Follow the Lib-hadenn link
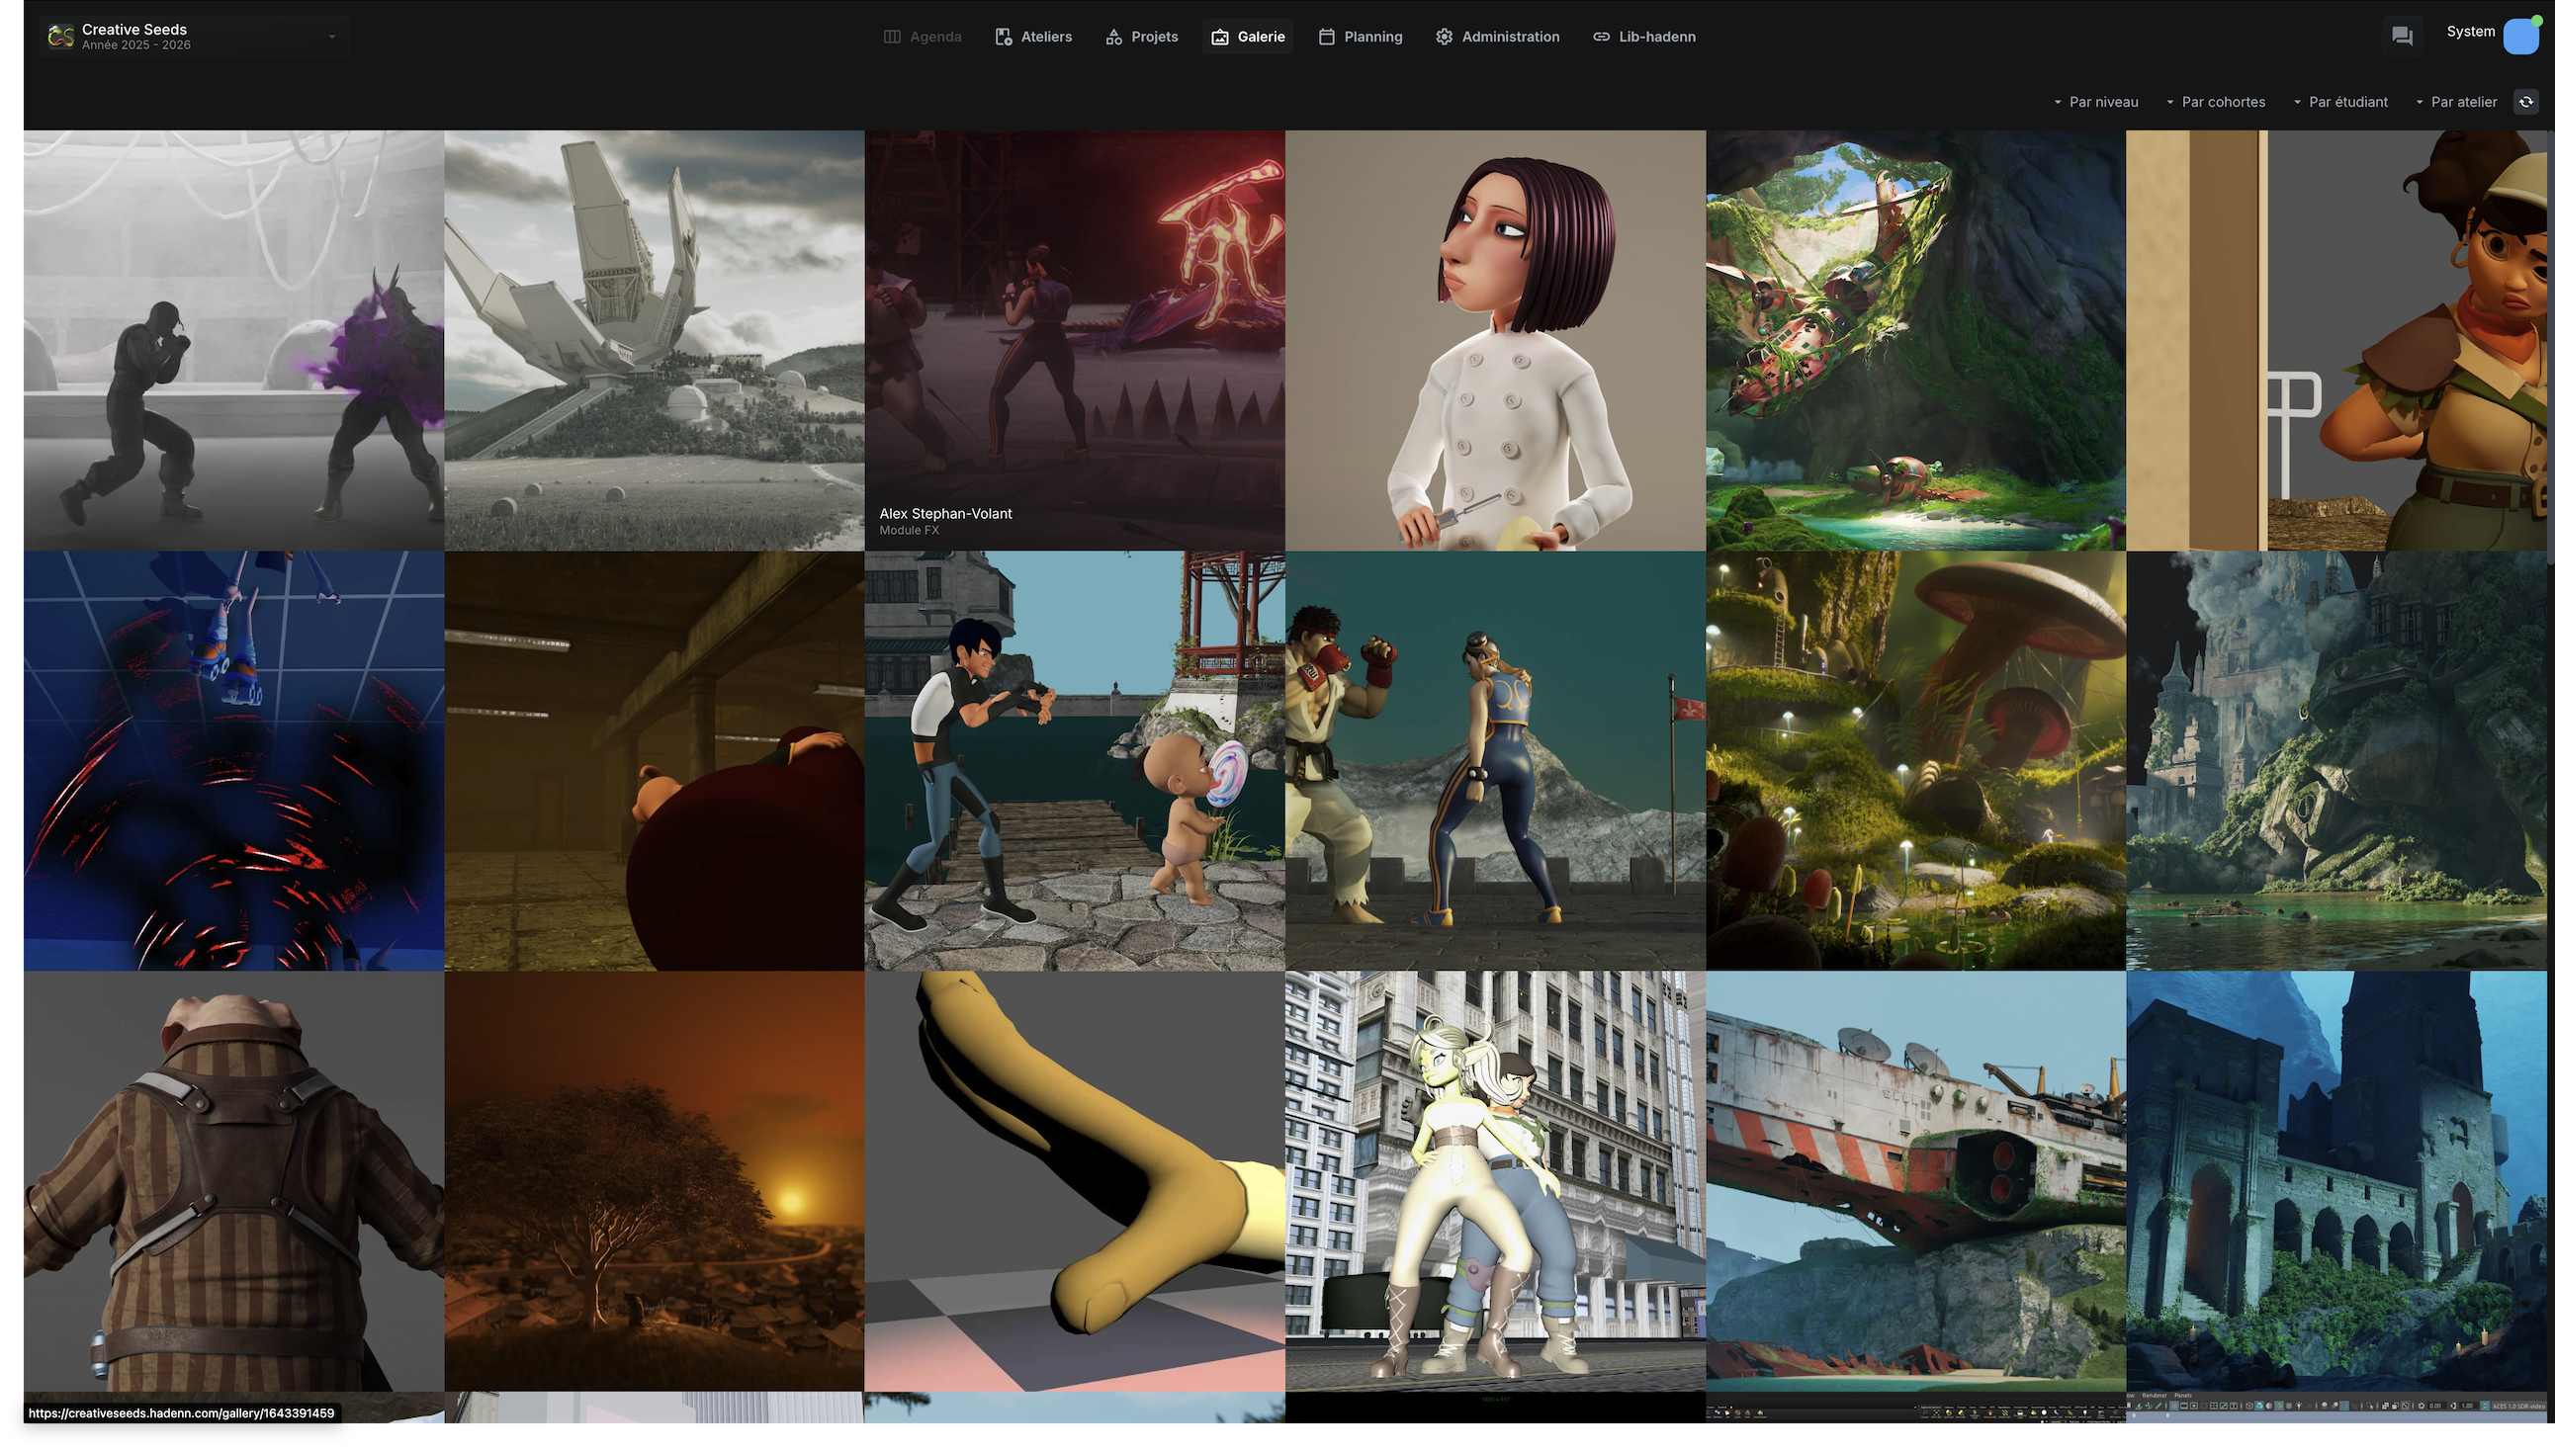 coord(1644,37)
